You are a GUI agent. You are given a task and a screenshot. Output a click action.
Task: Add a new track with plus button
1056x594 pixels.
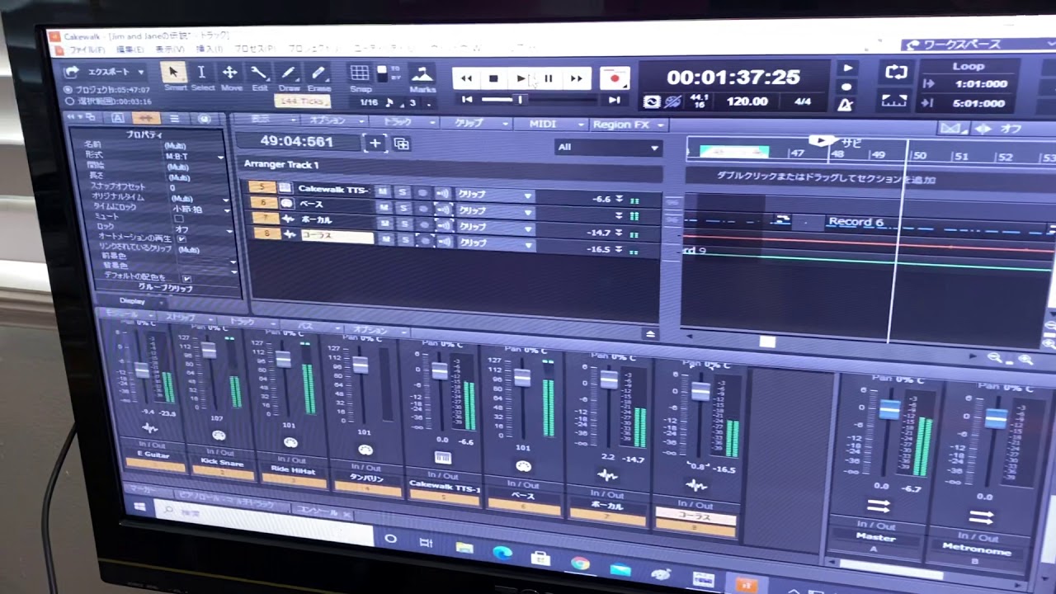375,144
